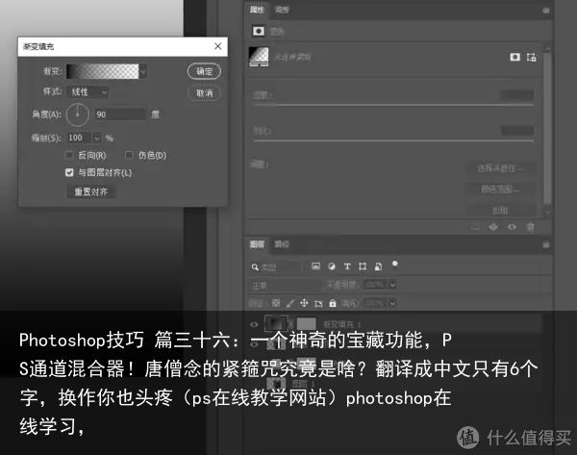
Task: Click the 取消 button
Action: pos(204,93)
